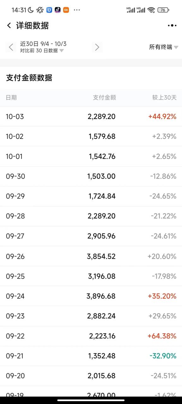The height and width of the screenshot is (404, 182).
Task: Tap the 09-24 amount 3,896.68
Action: pyautogui.click(x=101, y=296)
